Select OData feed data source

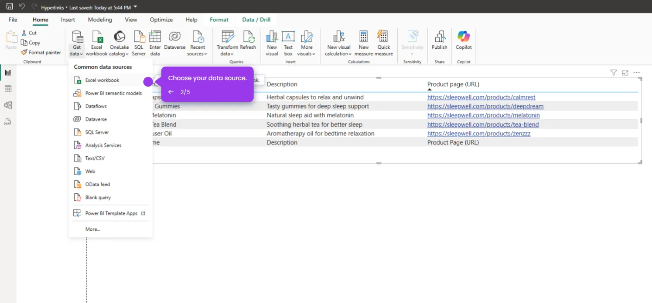[110, 185]
